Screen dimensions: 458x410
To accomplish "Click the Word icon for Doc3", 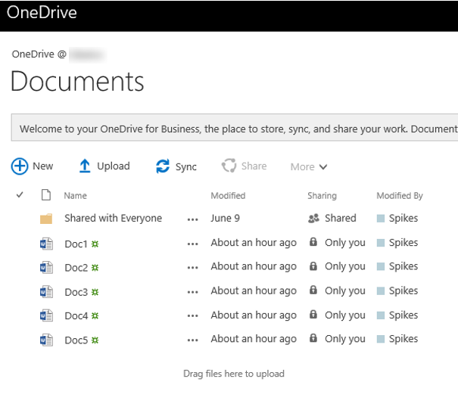I will coord(46,292).
